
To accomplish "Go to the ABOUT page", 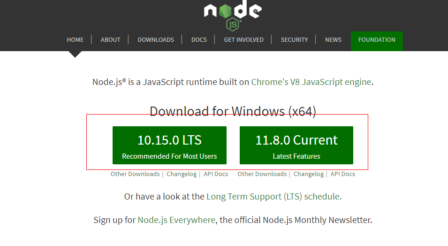I will coord(111,40).
